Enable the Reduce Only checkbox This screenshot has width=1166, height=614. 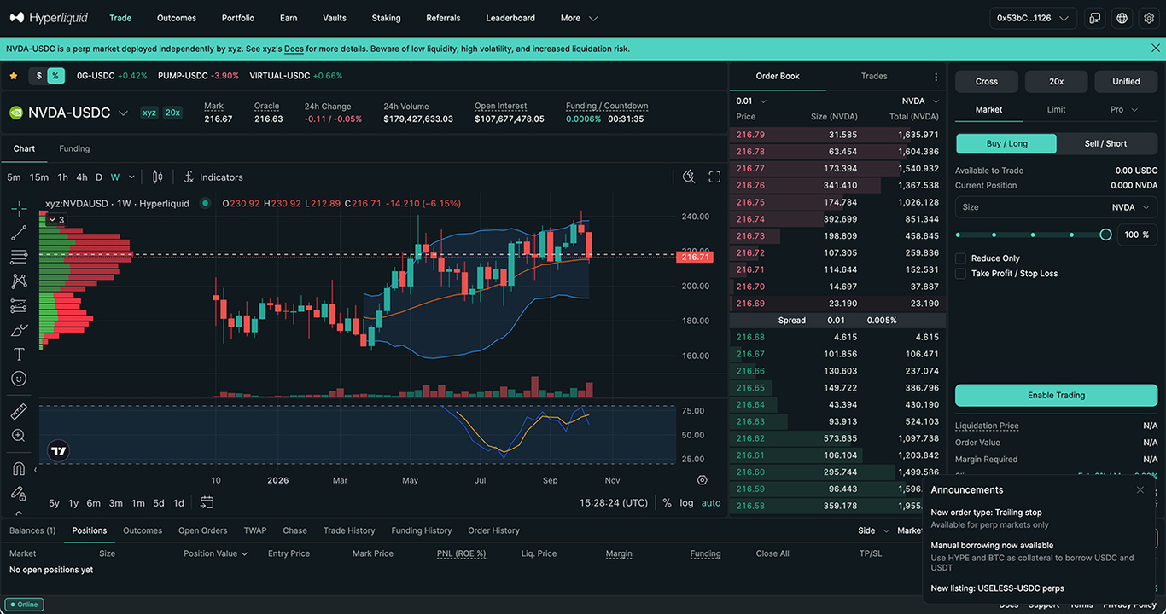[961, 258]
